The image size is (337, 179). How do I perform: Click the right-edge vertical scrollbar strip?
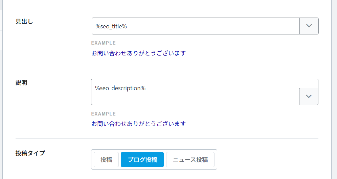click(334, 89)
